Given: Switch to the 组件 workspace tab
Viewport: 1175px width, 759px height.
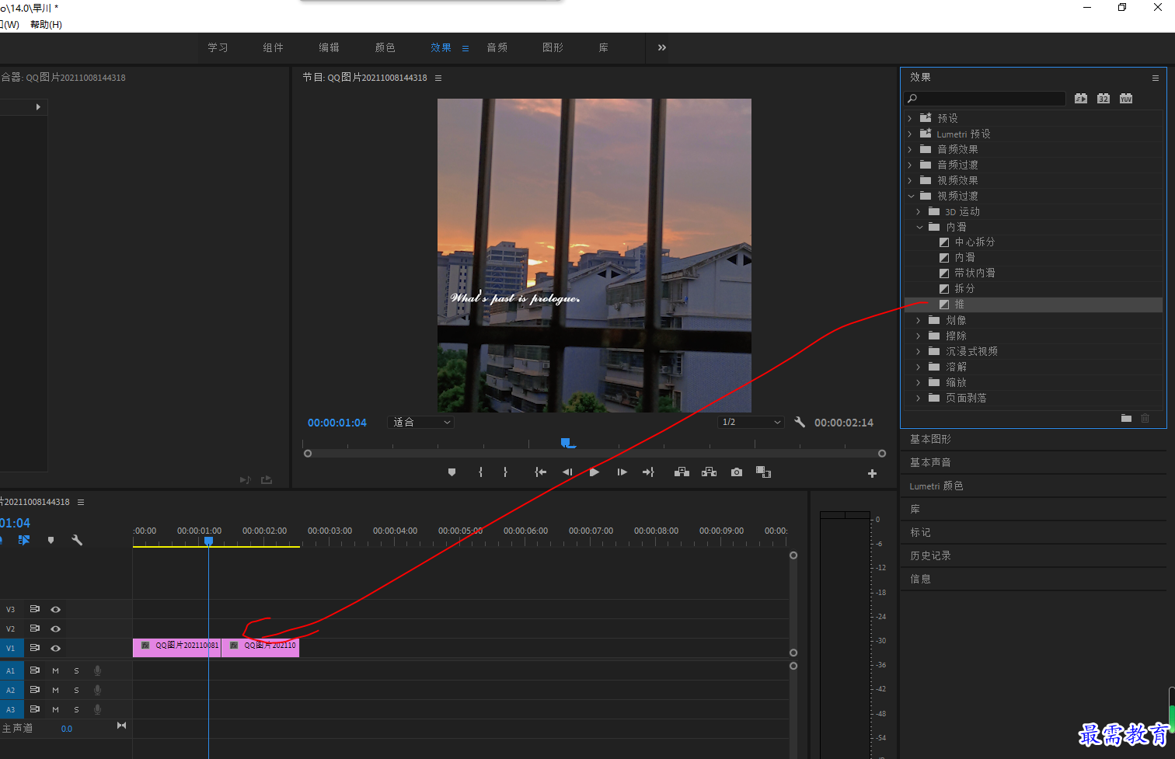Looking at the screenshot, I should [273, 47].
